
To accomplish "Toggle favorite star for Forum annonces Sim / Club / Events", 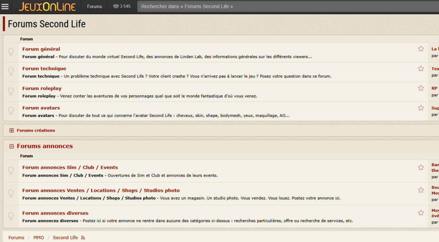I will 421,167.
